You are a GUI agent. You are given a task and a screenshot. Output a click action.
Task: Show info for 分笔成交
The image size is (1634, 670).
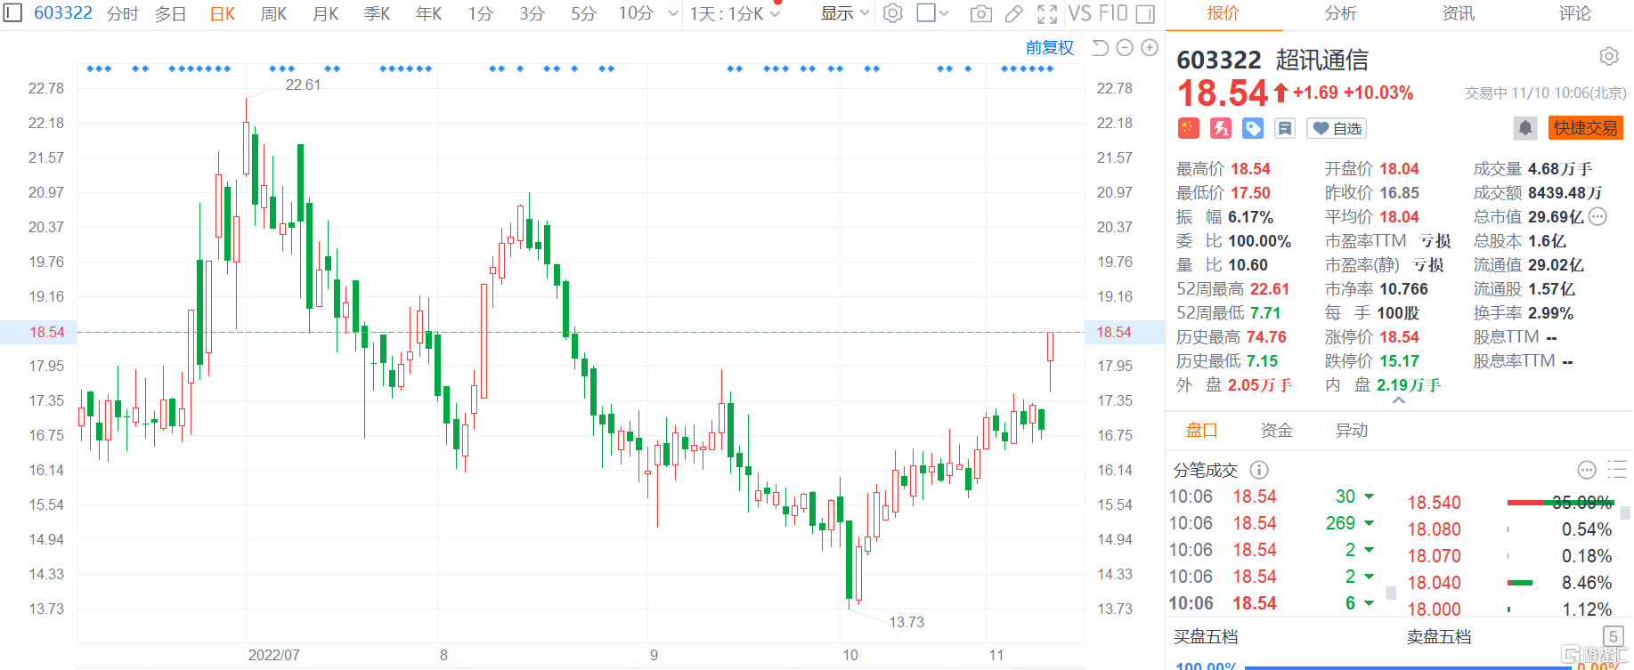click(1259, 470)
